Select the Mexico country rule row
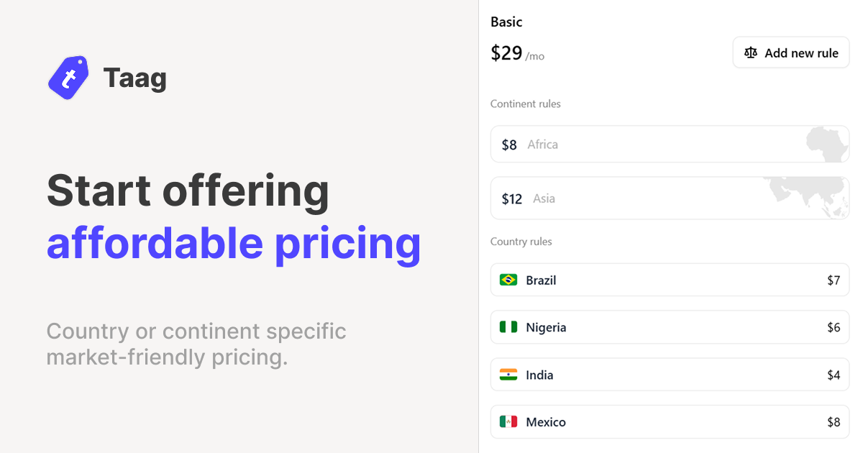 669,422
